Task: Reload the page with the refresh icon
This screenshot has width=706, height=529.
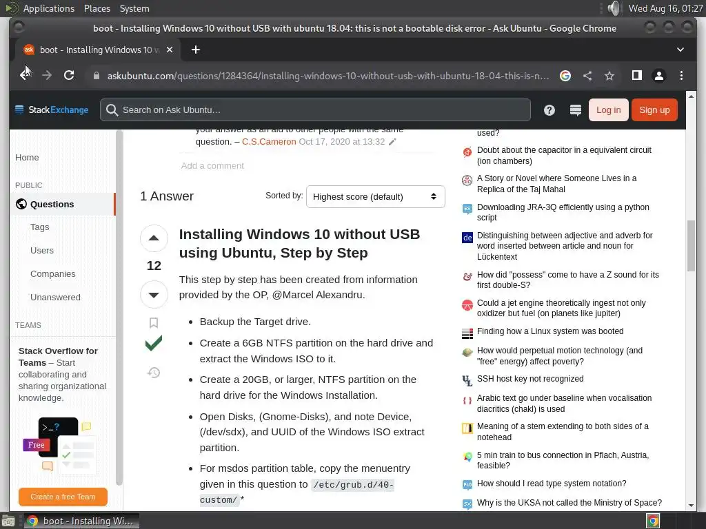Action: tap(69, 75)
